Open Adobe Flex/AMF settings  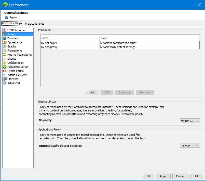click(17, 75)
